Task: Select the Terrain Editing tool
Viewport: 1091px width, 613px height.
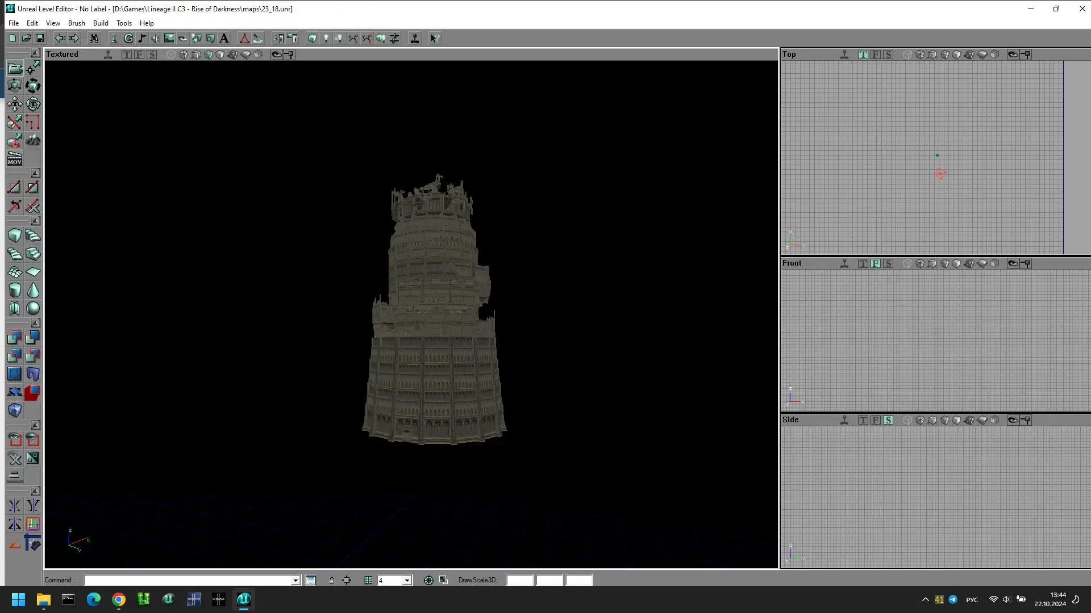Action: pos(33,140)
